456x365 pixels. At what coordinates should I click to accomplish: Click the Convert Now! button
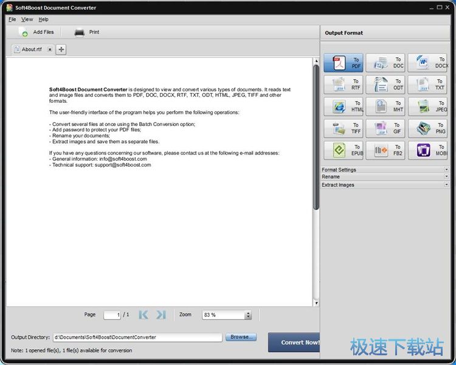(294, 342)
